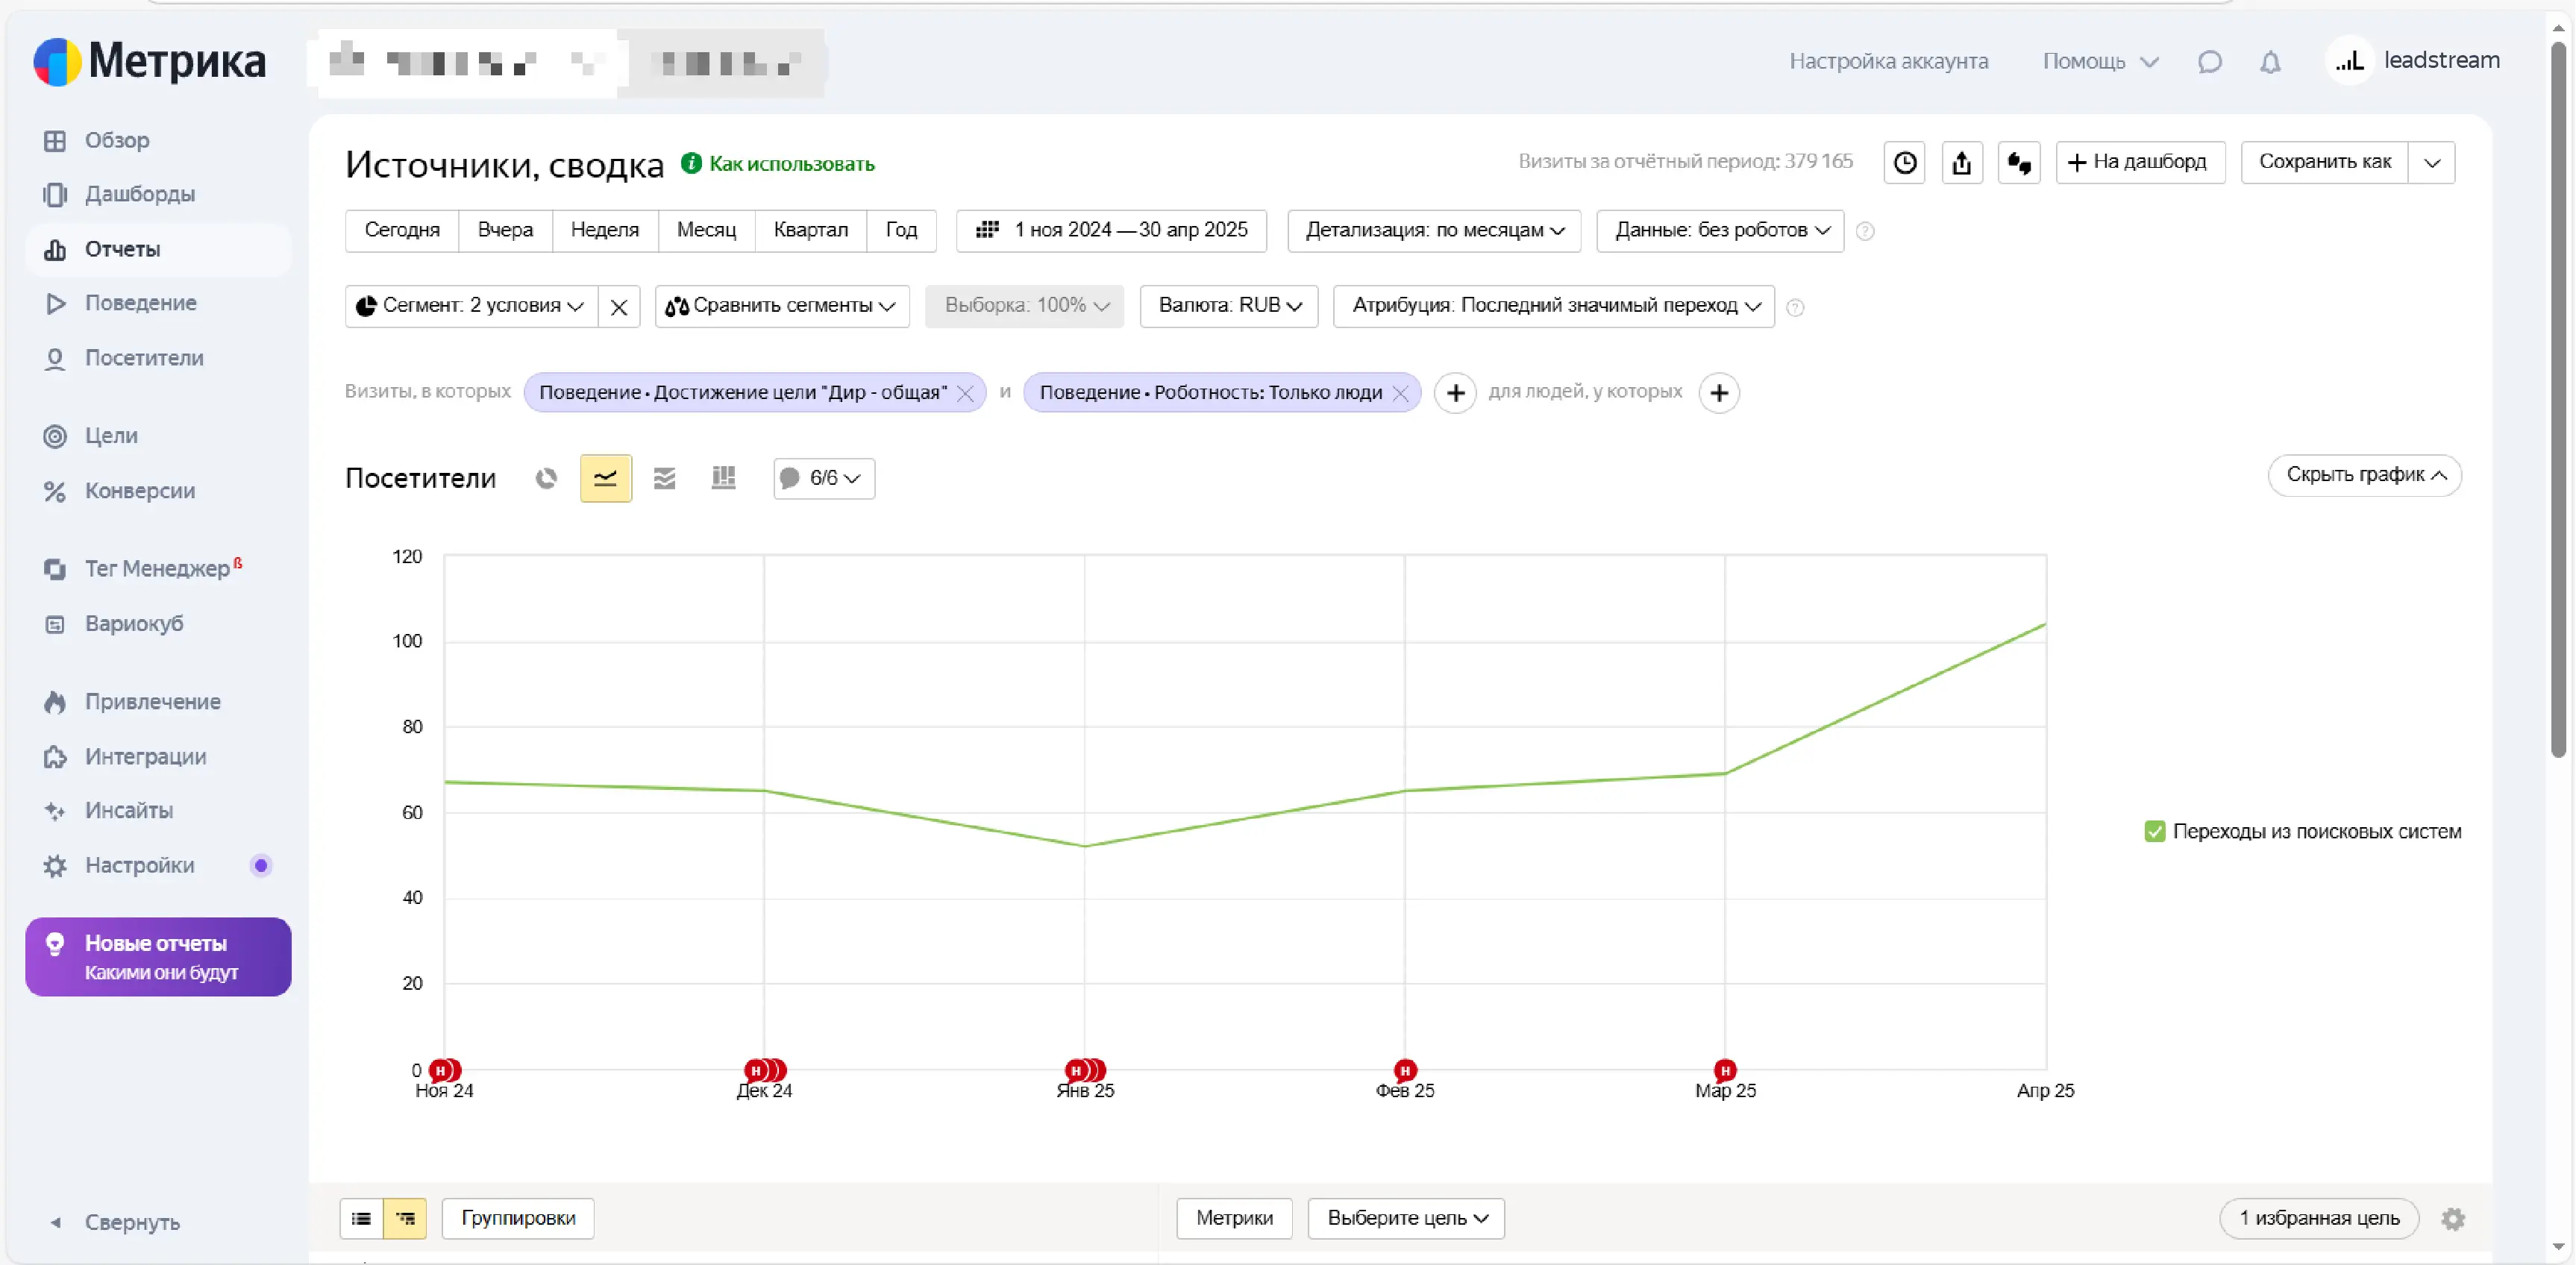Expand 'Атрибуция' dropdown
Viewport: 2576px width, 1265px height.
click(1553, 306)
